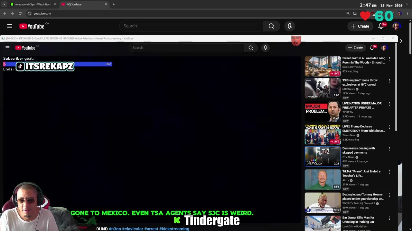412x231 pixels.
Task: Open inner window hamburger guide menu
Action: click(x=7, y=48)
